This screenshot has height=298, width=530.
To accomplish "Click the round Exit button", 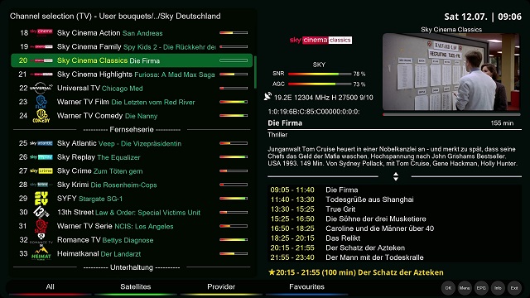I will [514, 288].
